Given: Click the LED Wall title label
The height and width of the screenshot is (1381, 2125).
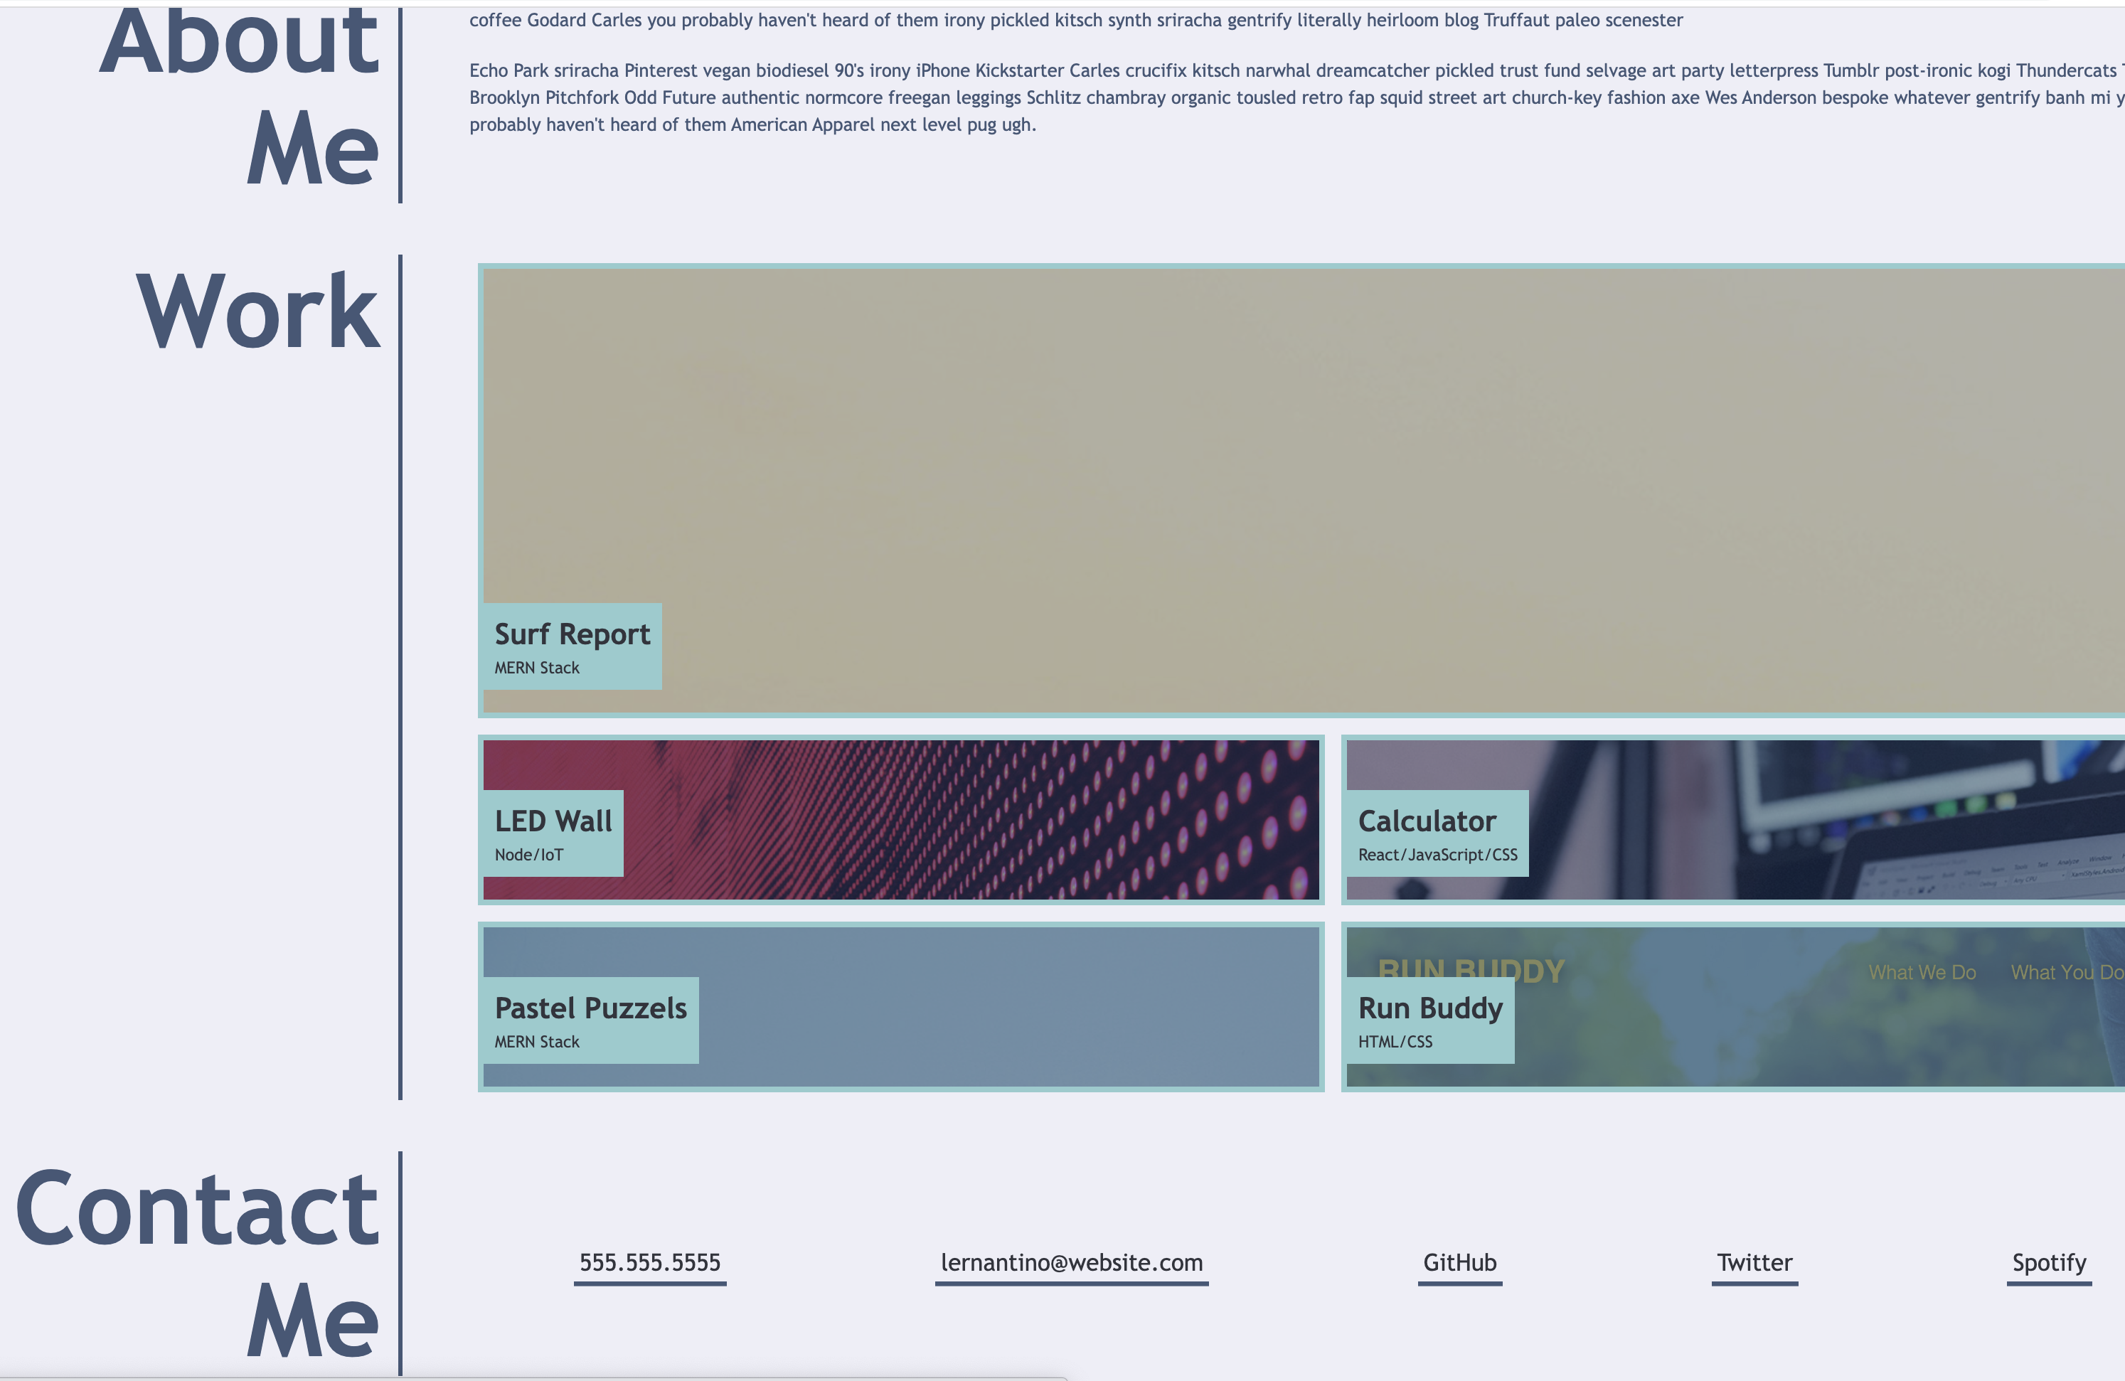Looking at the screenshot, I should click(553, 821).
